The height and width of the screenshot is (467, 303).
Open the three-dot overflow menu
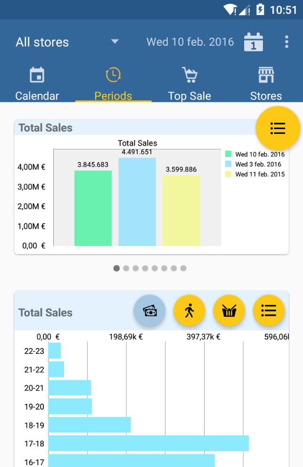point(287,42)
